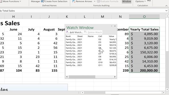Click Delete Watch in Watch Window

[93, 32]
